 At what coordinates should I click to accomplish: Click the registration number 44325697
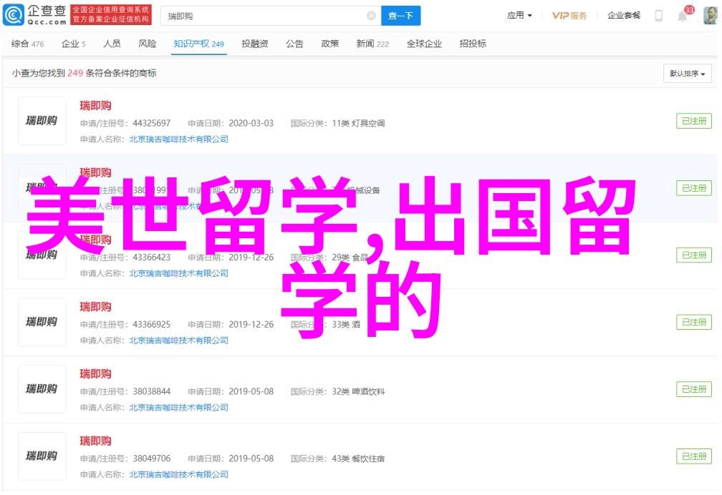152,123
